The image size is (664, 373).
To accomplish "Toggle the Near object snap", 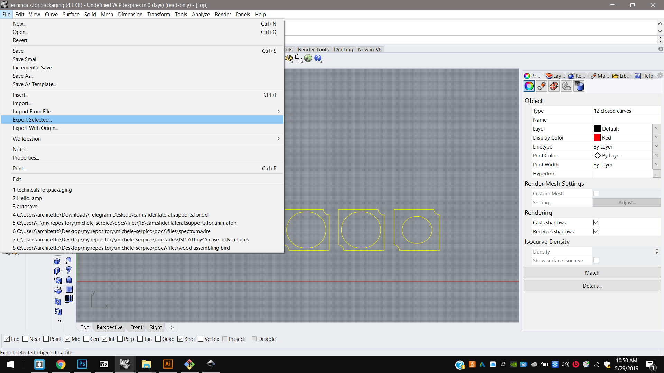I will (26, 339).
